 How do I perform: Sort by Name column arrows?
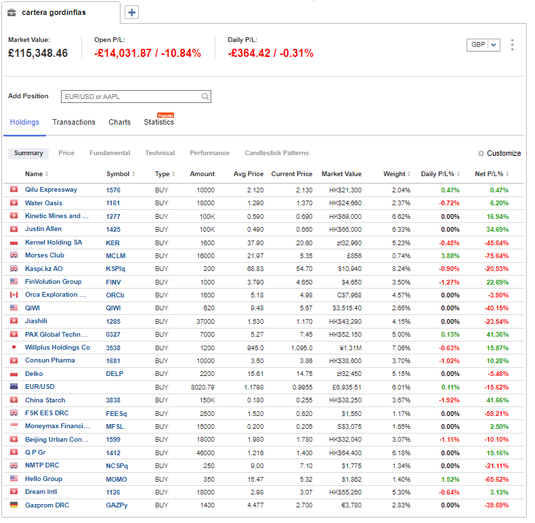[47, 173]
